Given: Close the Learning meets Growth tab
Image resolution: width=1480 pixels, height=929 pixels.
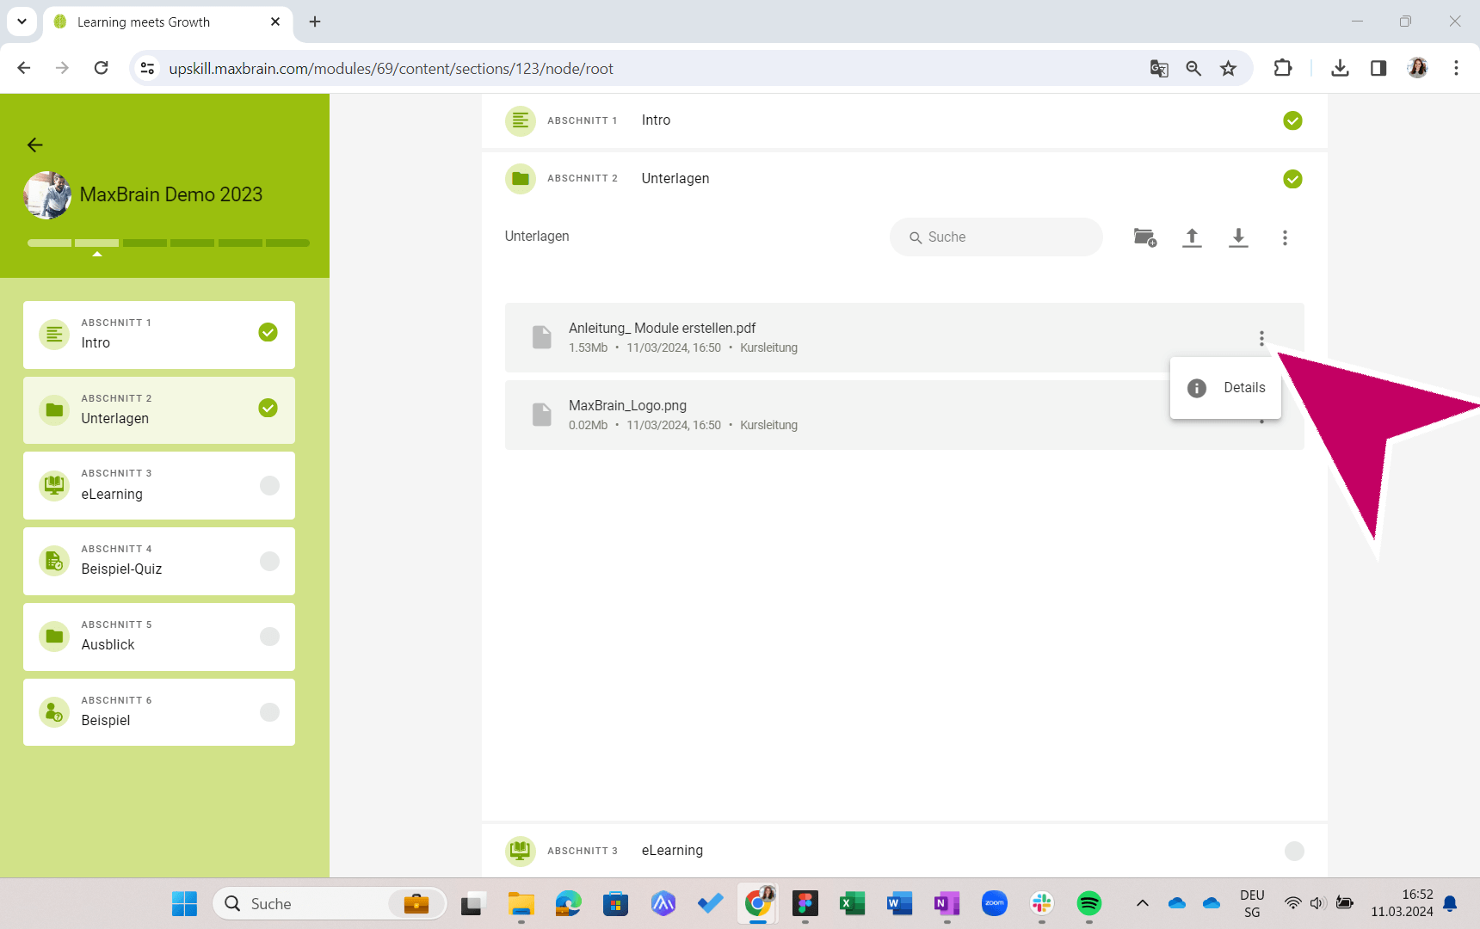Looking at the screenshot, I should tap(275, 22).
